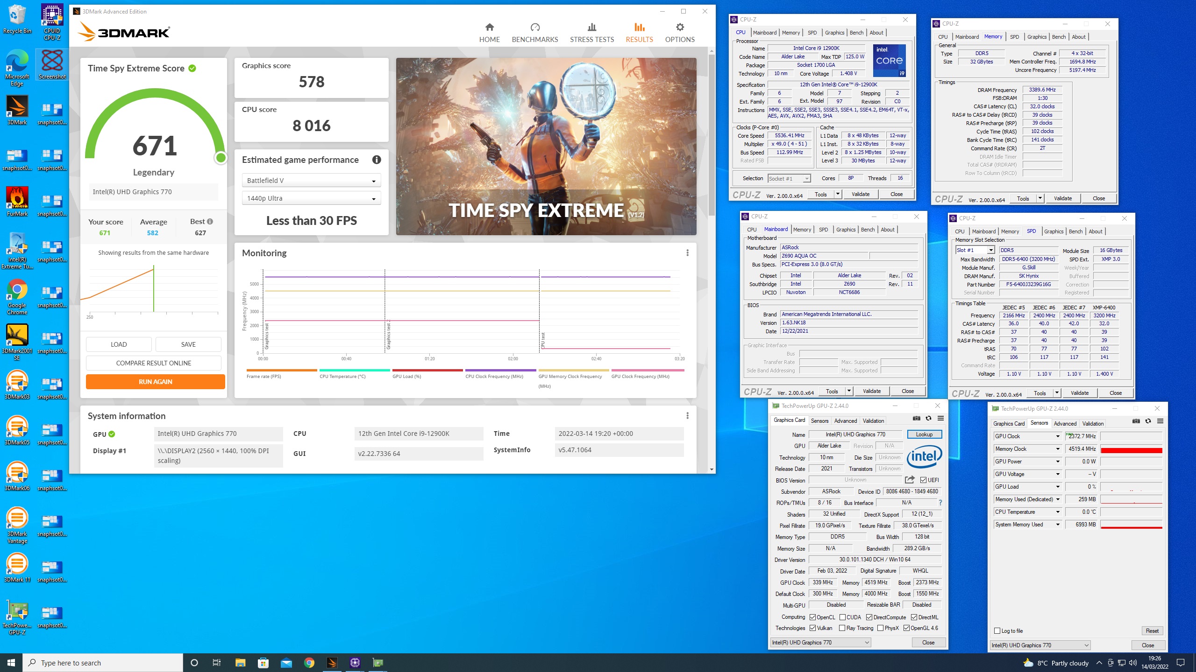Open the GPU selector dropdown in GPU-Z Graphics Card
Viewport: 1196px width, 672px height.
point(820,643)
